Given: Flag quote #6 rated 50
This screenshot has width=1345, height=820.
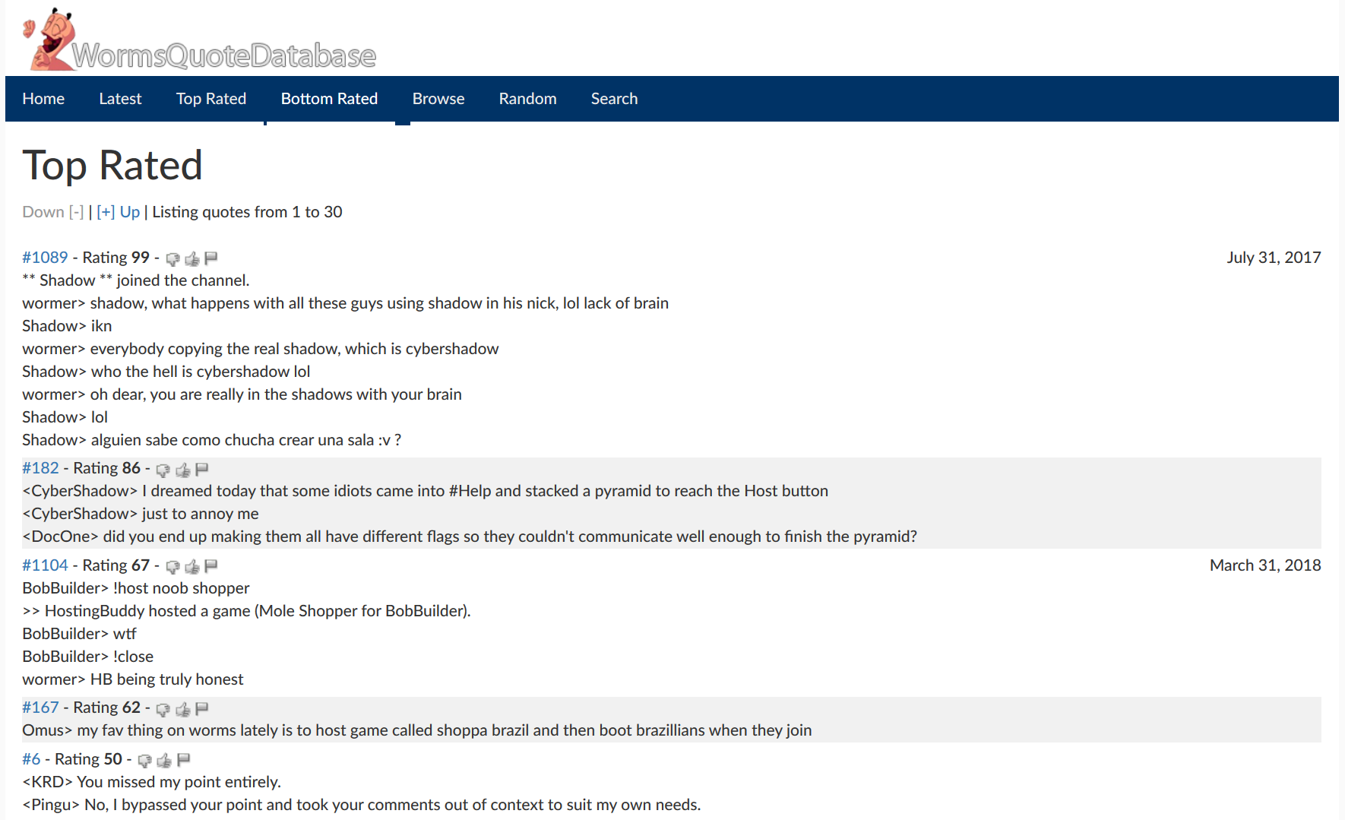Looking at the screenshot, I should pyautogui.click(x=183, y=760).
